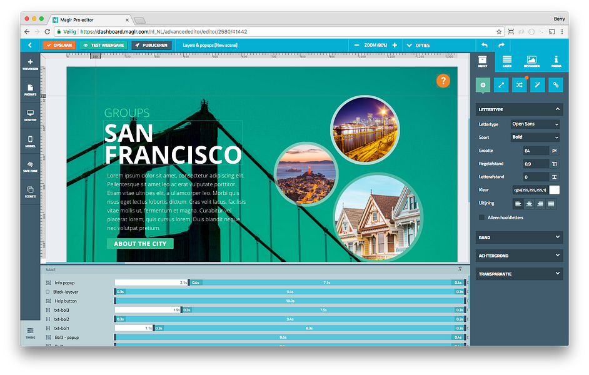This screenshot has width=589, height=375.
Task: Reload the browser page
Action: pos(48,31)
